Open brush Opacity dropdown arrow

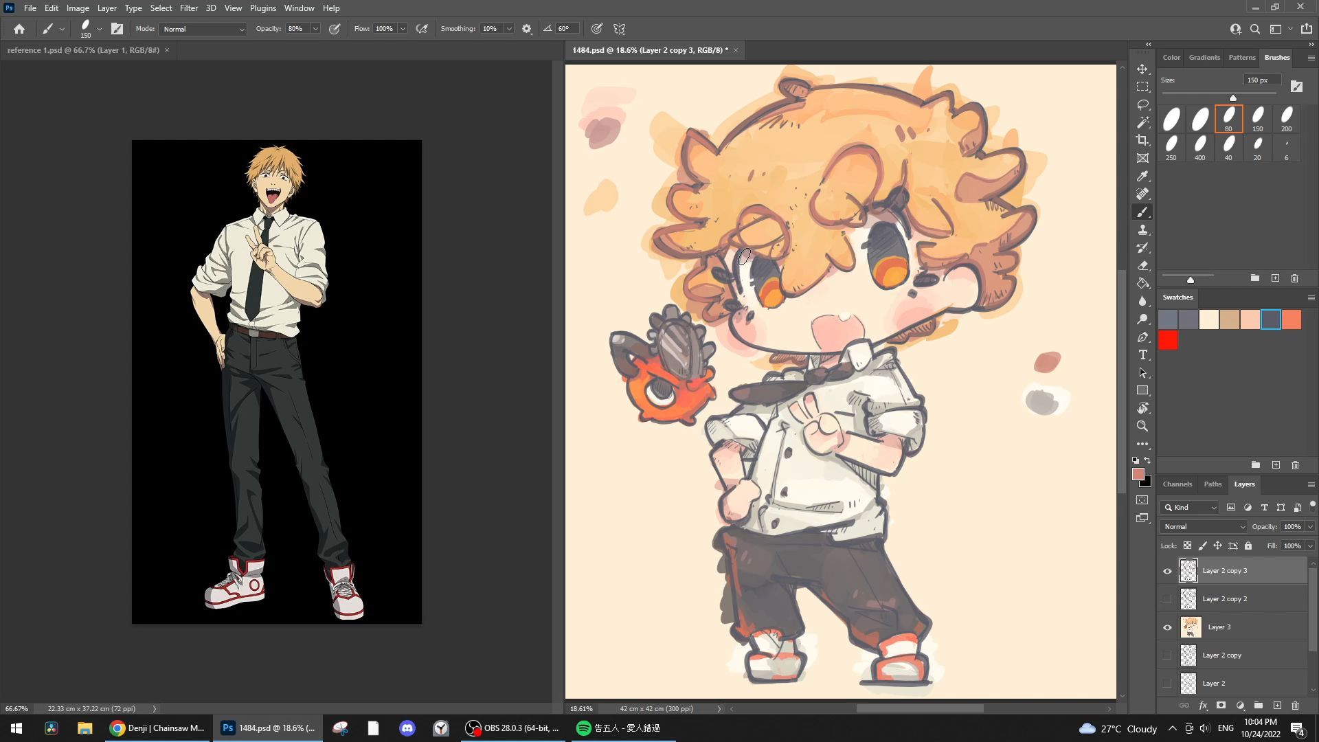pos(315,29)
